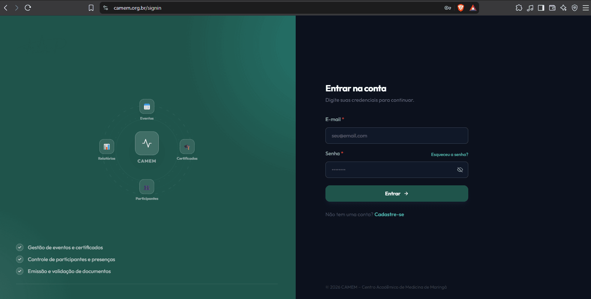This screenshot has width=591, height=299.
Task: Open site information icon in address bar
Action: point(106,8)
